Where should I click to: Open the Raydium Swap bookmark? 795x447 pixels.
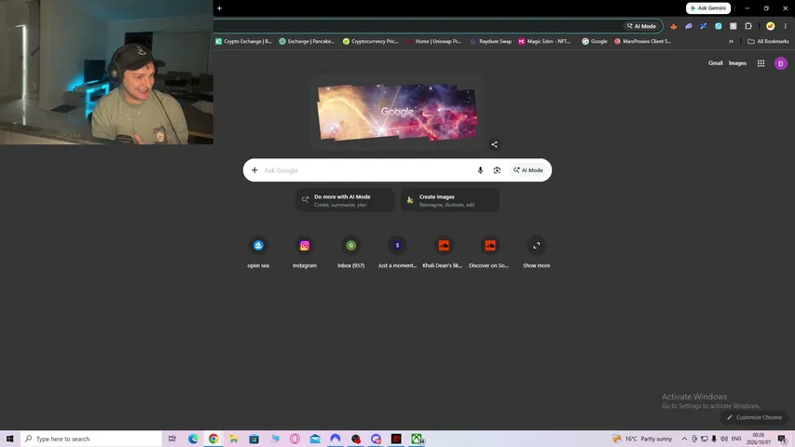pos(491,41)
